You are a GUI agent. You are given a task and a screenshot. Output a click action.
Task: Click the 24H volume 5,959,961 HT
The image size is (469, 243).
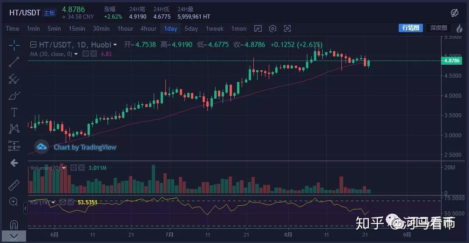coord(194,17)
